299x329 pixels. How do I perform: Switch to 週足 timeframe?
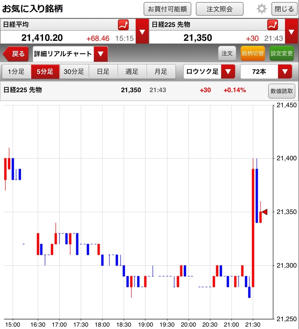coord(132,72)
